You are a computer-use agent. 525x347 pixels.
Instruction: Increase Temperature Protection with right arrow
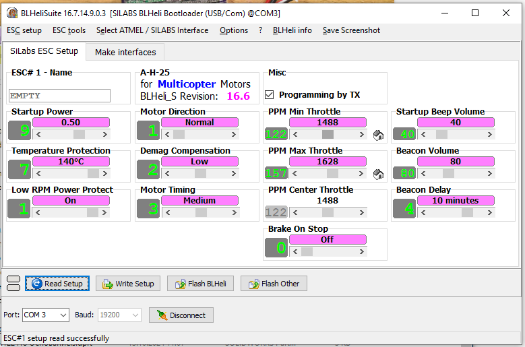pos(105,173)
